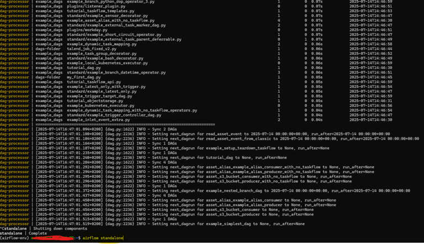Click log timestamp [2025-07-14T16:47:01.094+0200]
This screenshot has width=424, height=244.
point(69,129)
